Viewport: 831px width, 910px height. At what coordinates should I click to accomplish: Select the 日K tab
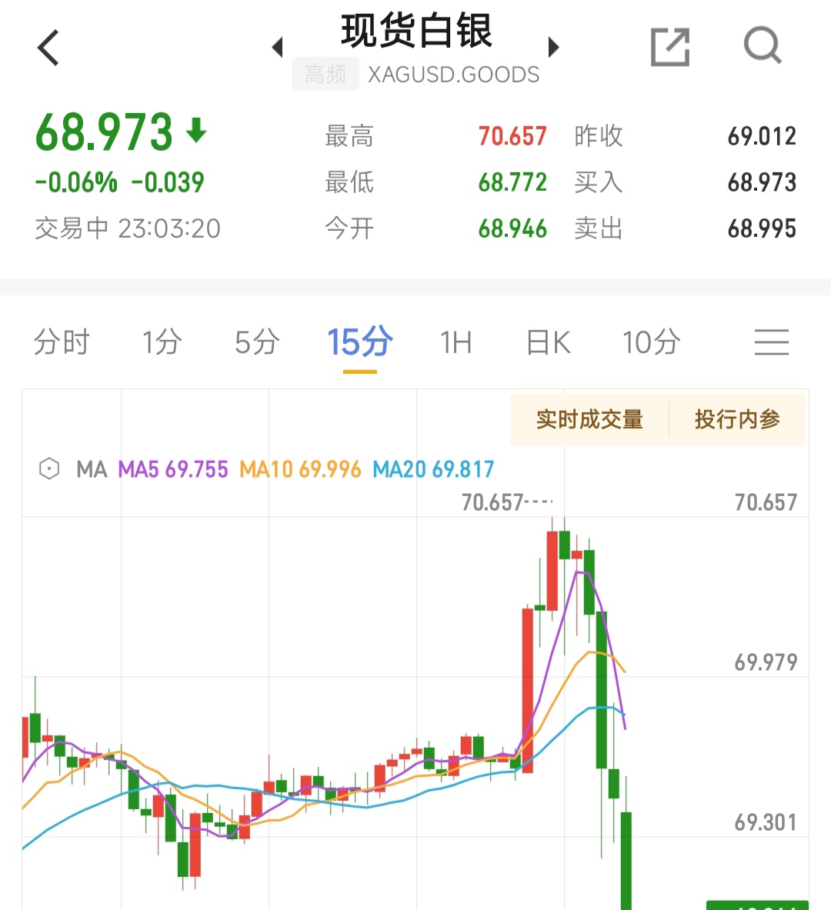click(x=548, y=342)
